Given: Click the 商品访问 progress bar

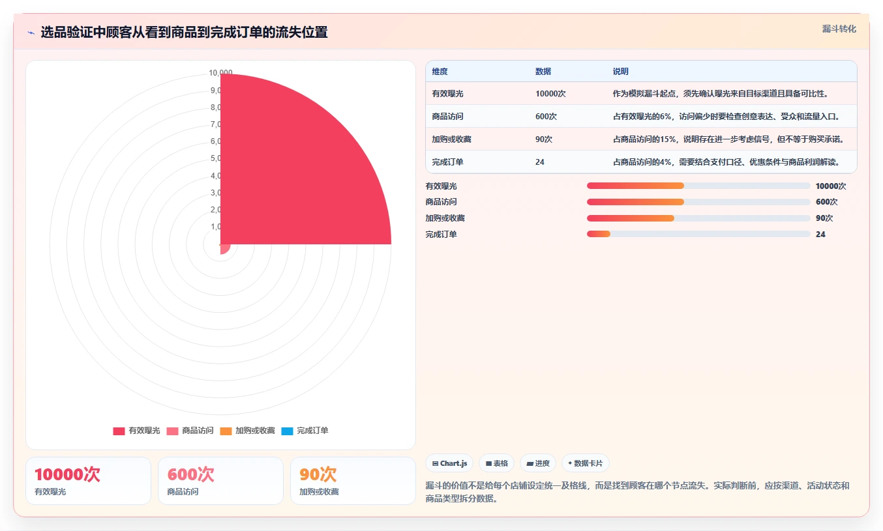Looking at the screenshot, I should (x=698, y=202).
